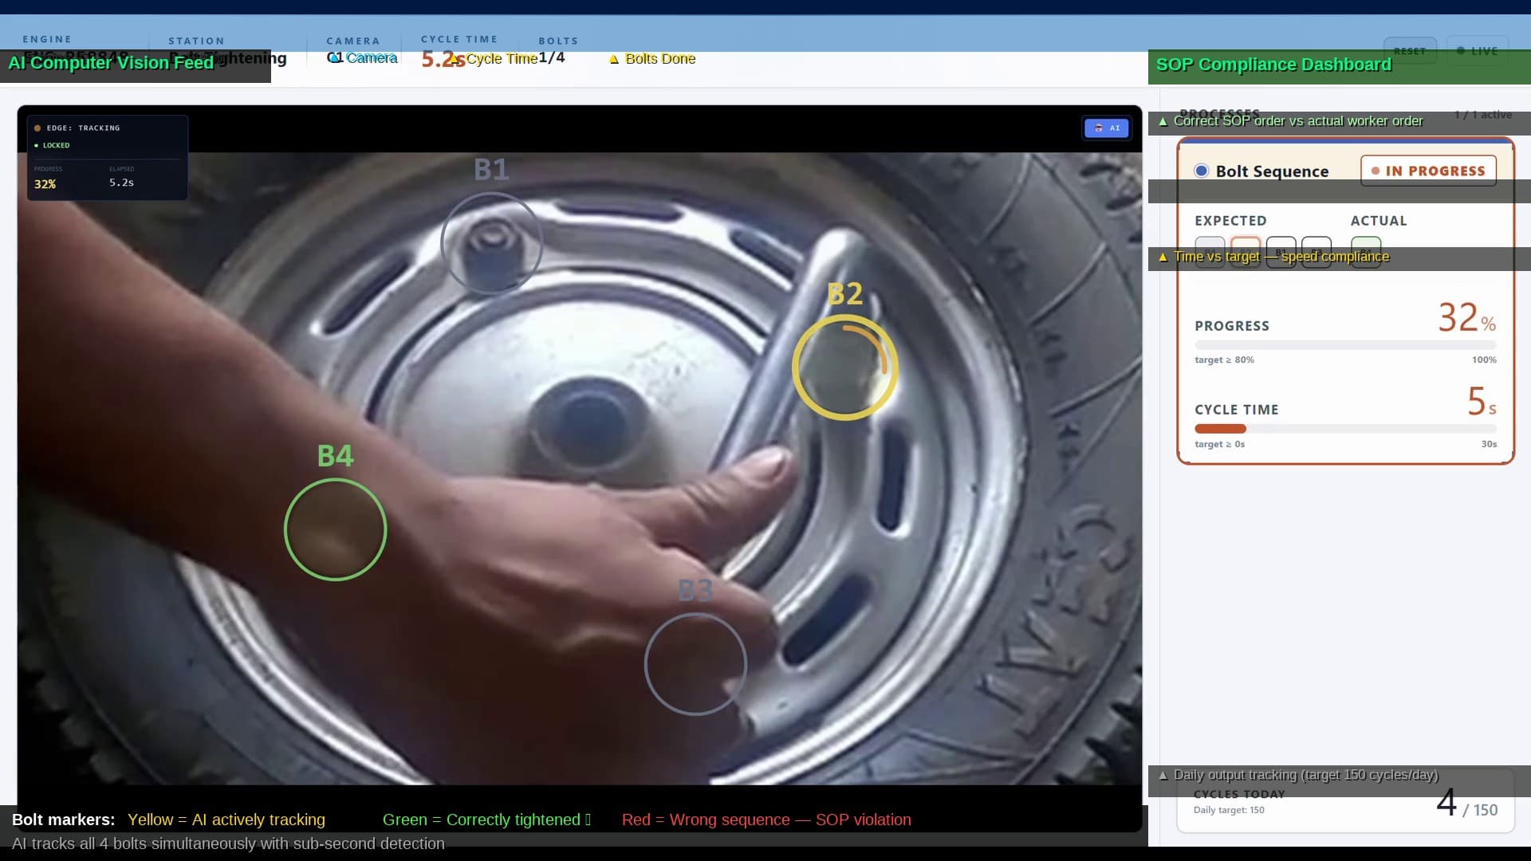1531x861 pixels.
Task: Click the 1/4 bolts count in header
Action: pyautogui.click(x=551, y=57)
